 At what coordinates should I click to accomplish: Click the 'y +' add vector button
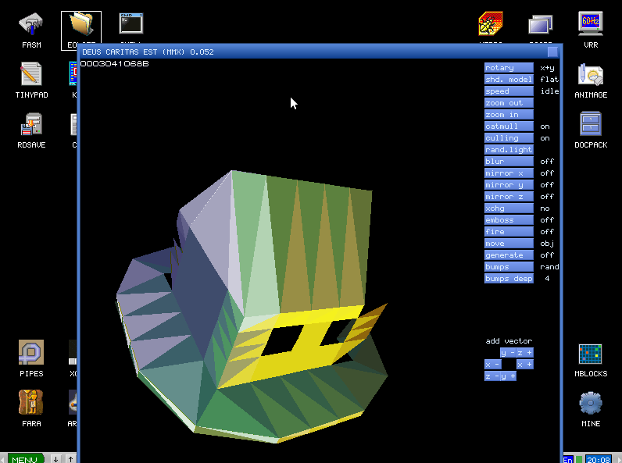pos(508,376)
